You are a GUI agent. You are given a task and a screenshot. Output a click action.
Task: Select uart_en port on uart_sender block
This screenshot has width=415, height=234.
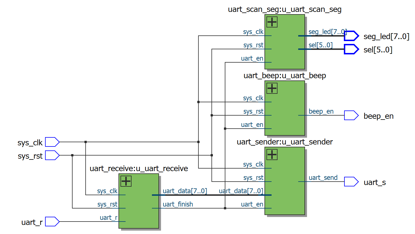coord(252,204)
